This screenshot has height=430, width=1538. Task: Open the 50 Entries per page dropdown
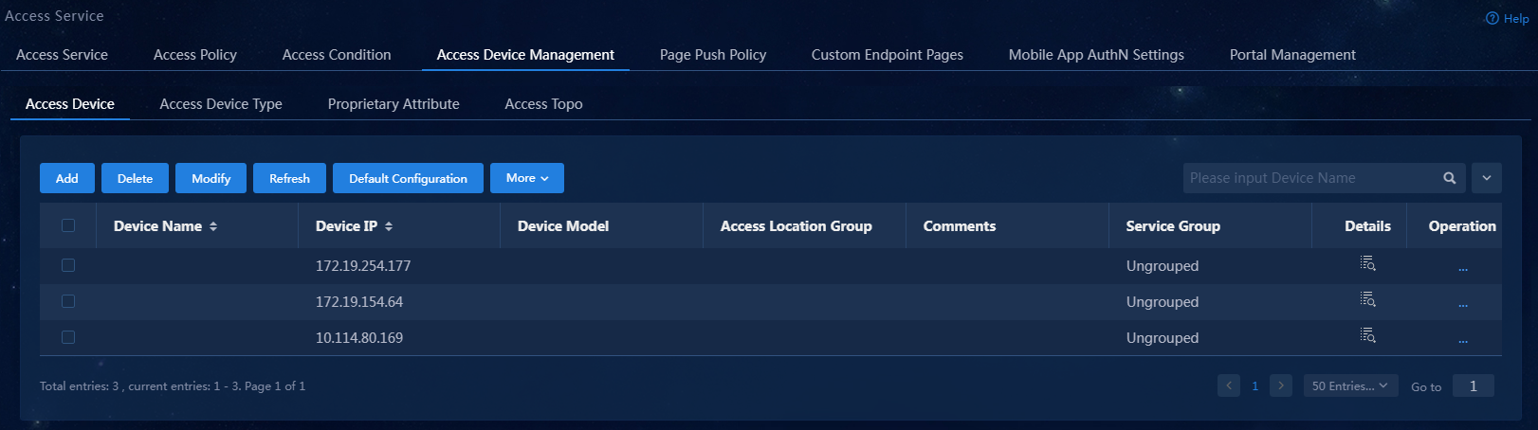tap(1350, 385)
